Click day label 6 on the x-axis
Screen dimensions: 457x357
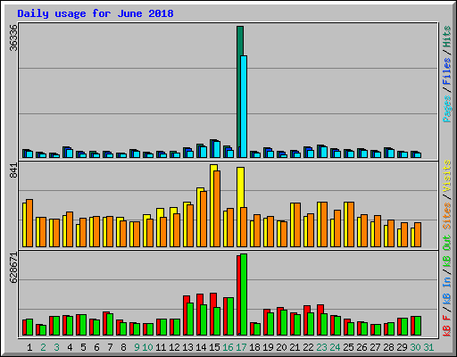point(96,347)
